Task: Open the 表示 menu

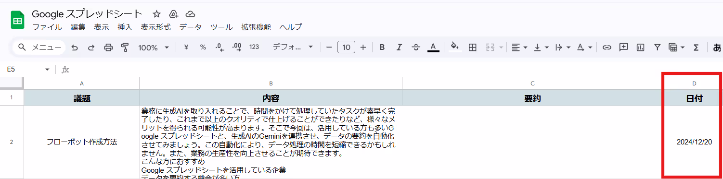Action: 101,27
